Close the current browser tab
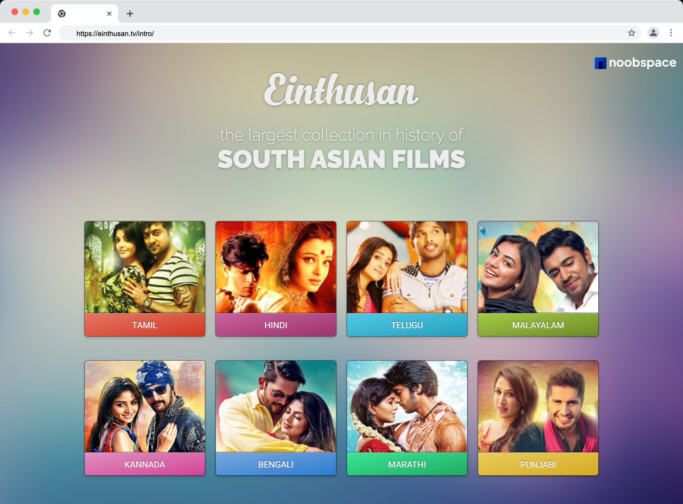683x504 pixels. [x=109, y=14]
